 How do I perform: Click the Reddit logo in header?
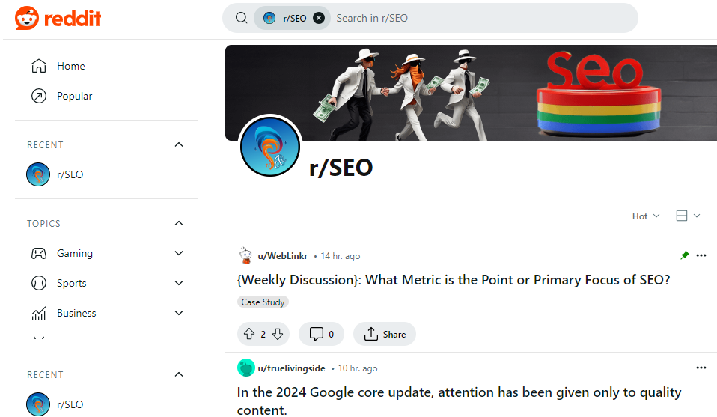(x=58, y=19)
